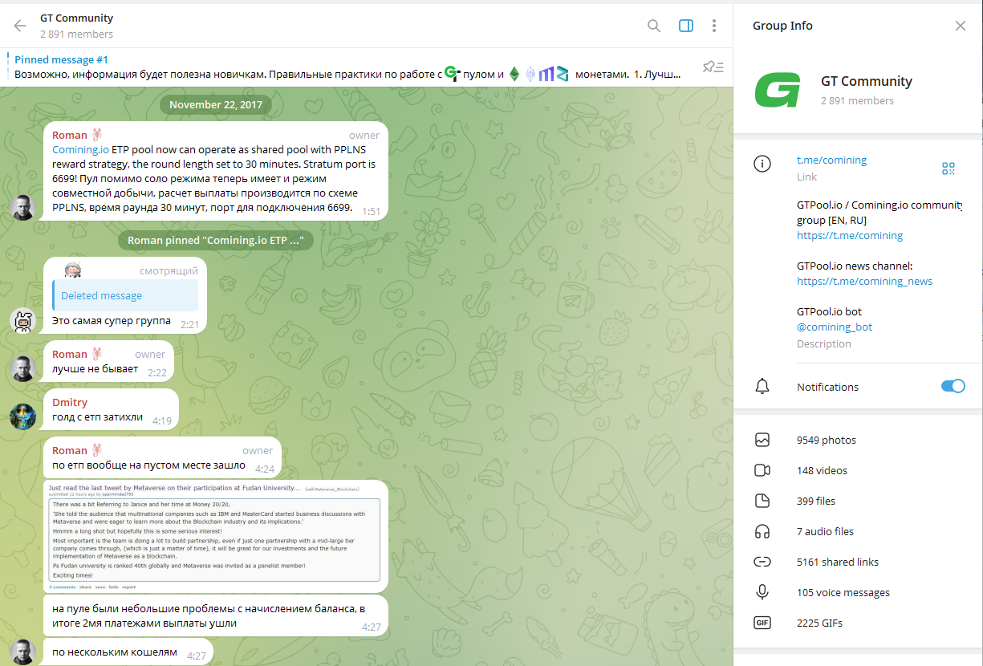Toggle the right info side panel icon

[x=685, y=26]
